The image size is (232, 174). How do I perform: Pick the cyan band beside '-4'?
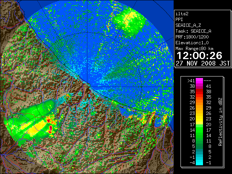(199, 163)
